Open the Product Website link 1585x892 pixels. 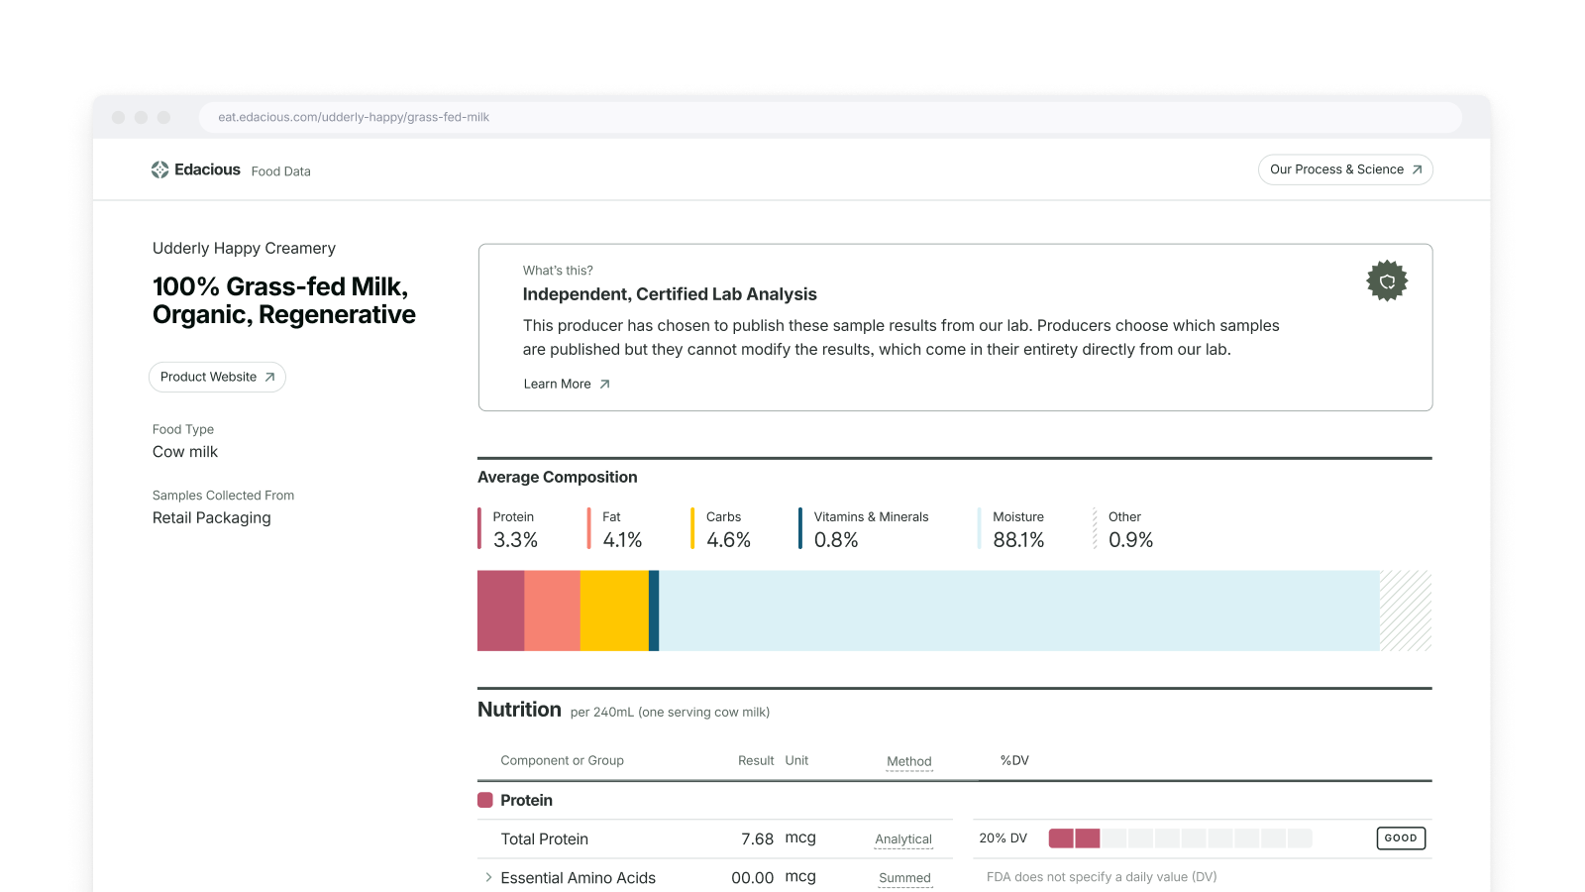tap(217, 377)
